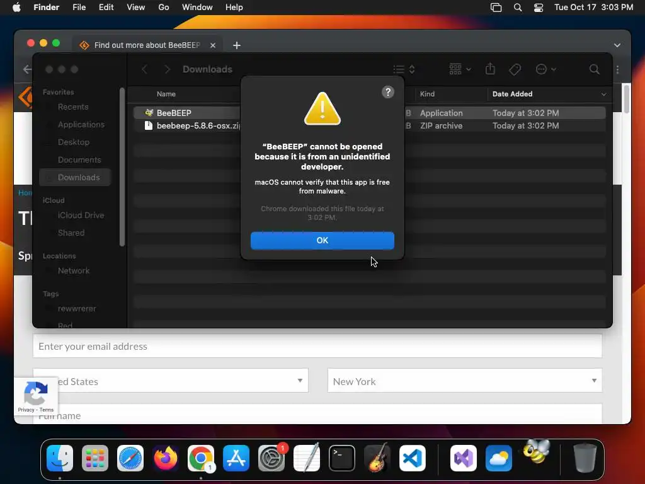Open TextEdit from the Dock

307,458
